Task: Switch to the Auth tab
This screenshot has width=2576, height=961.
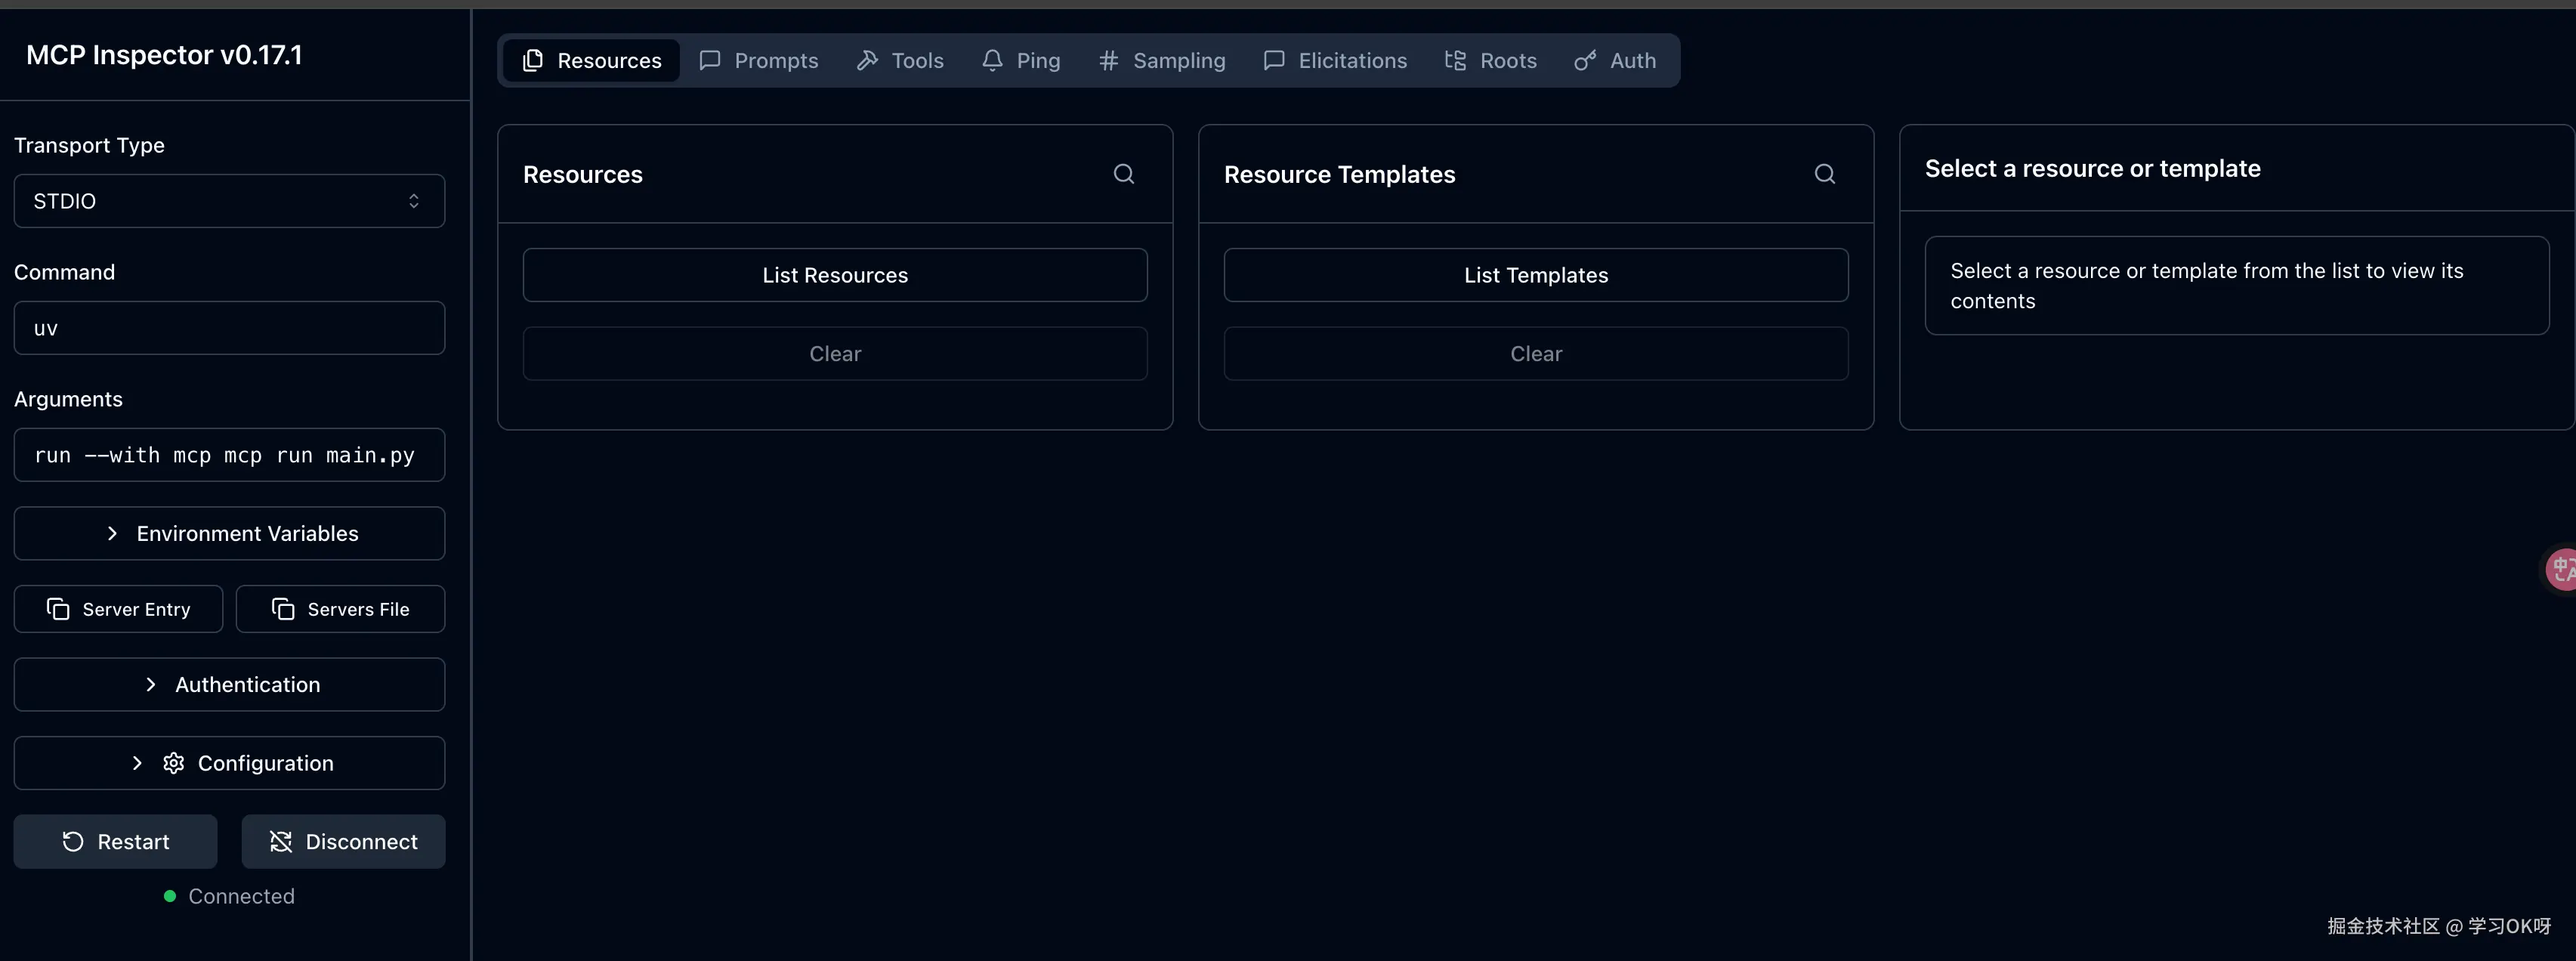Action: (x=1614, y=61)
